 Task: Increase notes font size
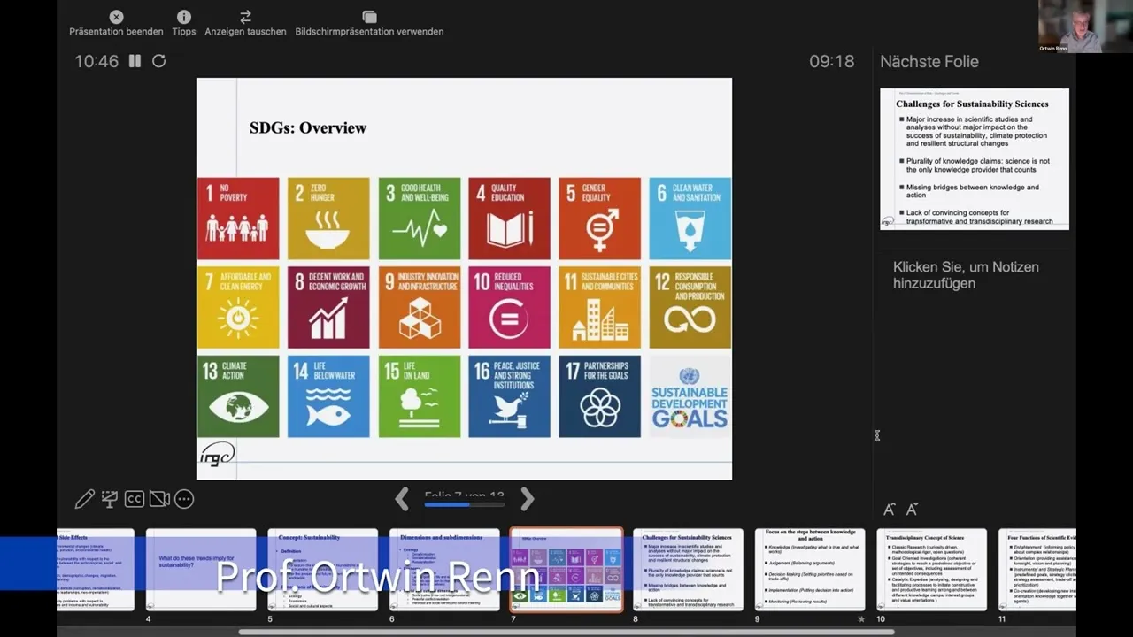(890, 509)
